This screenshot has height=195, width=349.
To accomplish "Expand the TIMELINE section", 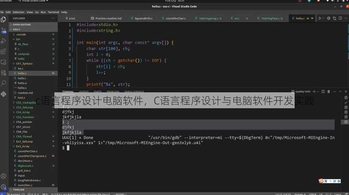I will pos(33,190).
